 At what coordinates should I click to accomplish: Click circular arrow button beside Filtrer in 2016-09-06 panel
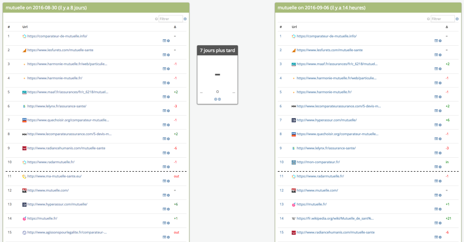tap(457, 19)
